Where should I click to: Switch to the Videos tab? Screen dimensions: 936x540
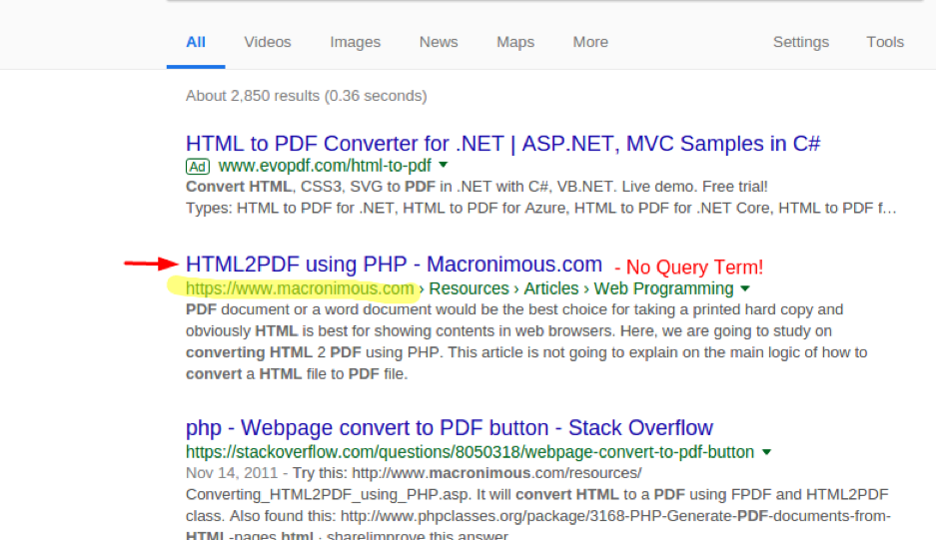pyautogui.click(x=268, y=42)
